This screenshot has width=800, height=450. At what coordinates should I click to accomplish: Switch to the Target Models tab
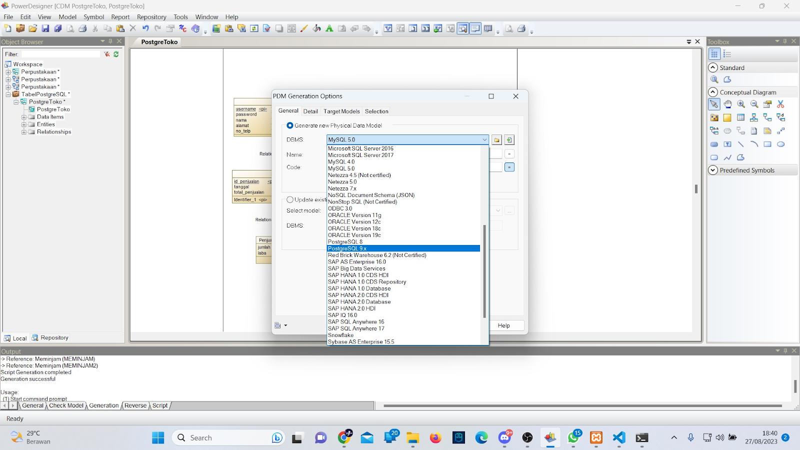(x=341, y=111)
